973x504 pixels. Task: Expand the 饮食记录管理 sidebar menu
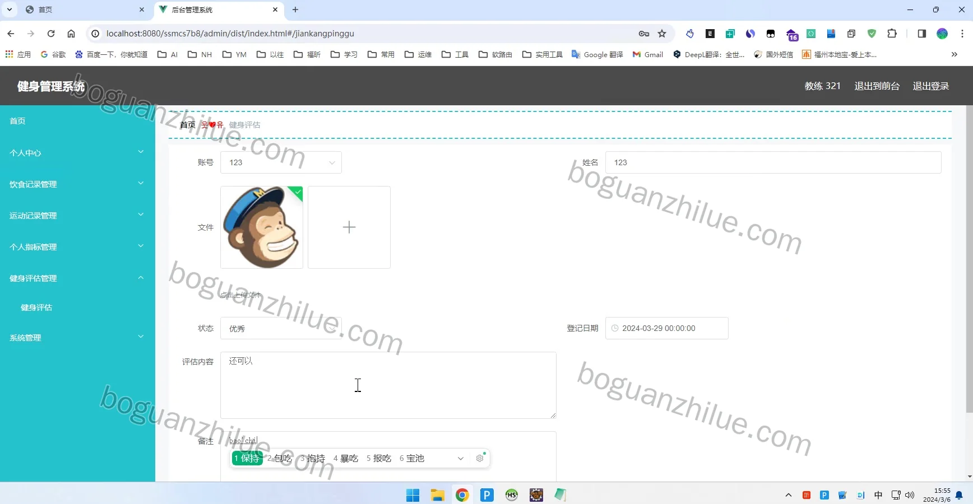(77, 184)
